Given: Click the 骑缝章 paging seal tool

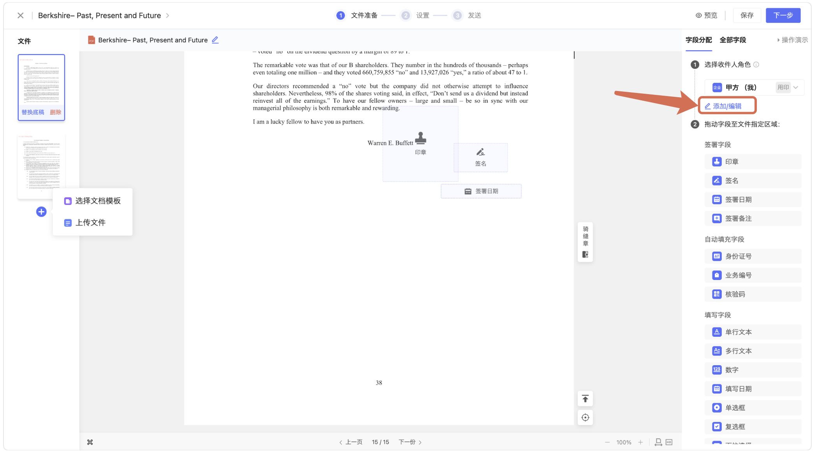Looking at the screenshot, I should (x=585, y=241).
